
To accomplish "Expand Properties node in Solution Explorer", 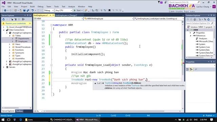I will point(190,33).
